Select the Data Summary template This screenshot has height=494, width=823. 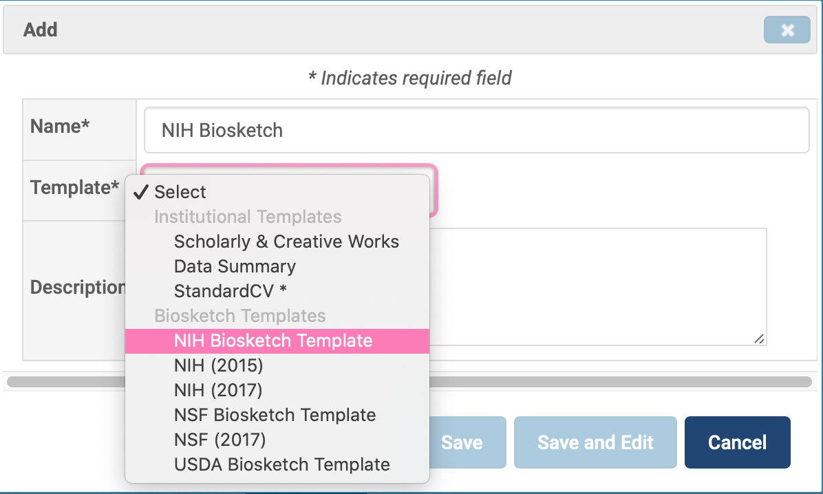click(235, 266)
